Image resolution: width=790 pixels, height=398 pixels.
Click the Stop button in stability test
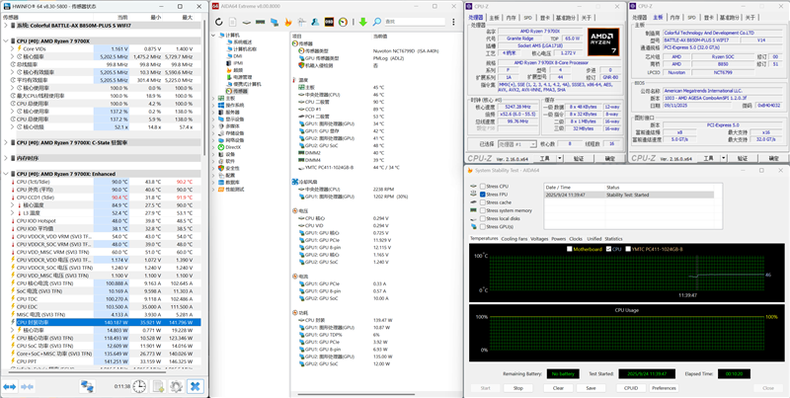[x=517, y=388]
